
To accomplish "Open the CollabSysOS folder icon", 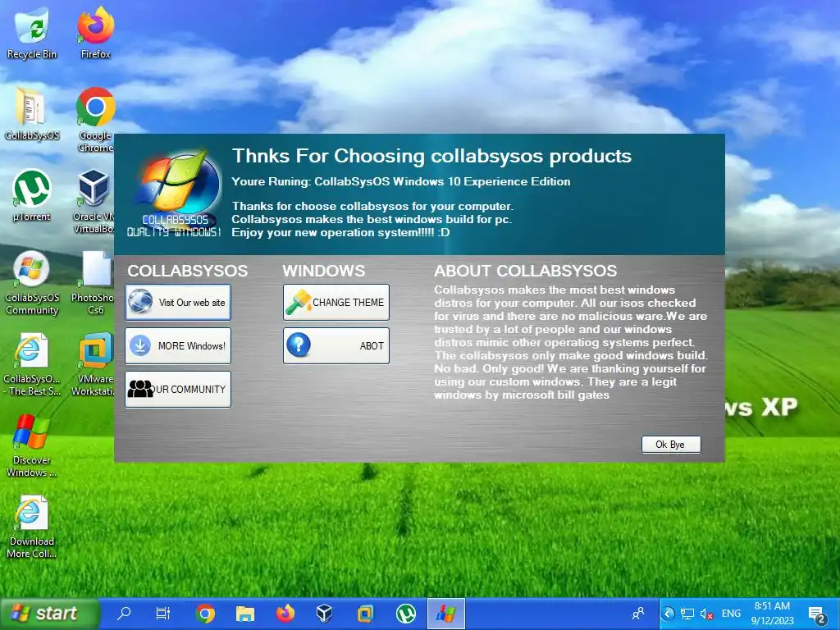I will click(32, 114).
